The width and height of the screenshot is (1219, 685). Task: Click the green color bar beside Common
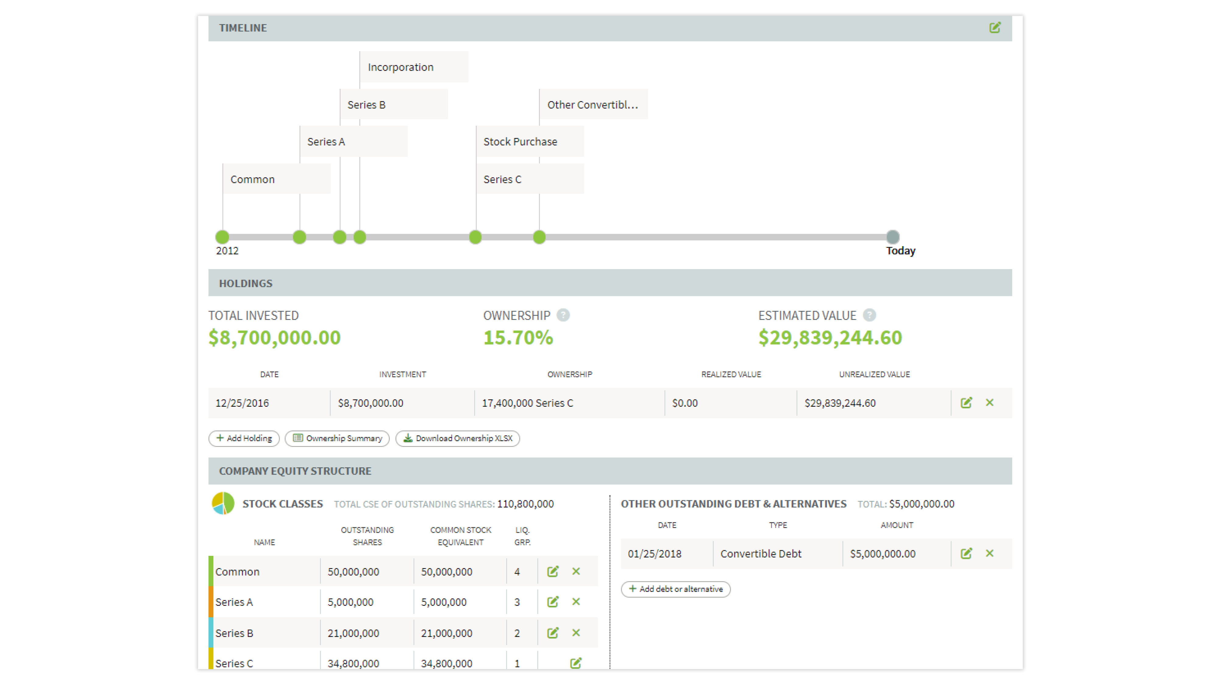[x=211, y=571]
